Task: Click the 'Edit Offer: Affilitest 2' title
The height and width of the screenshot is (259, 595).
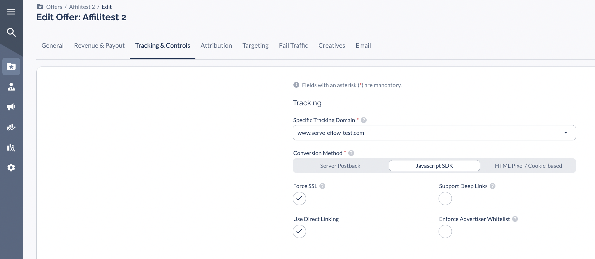Action: click(x=81, y=17)
